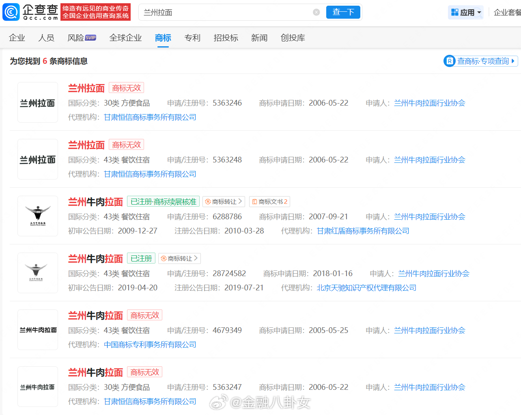The width and height of the screenshot is (521, 415).
Task: Open first 兰州拉面 trademark title (30类)
Action: coord(86,88)
